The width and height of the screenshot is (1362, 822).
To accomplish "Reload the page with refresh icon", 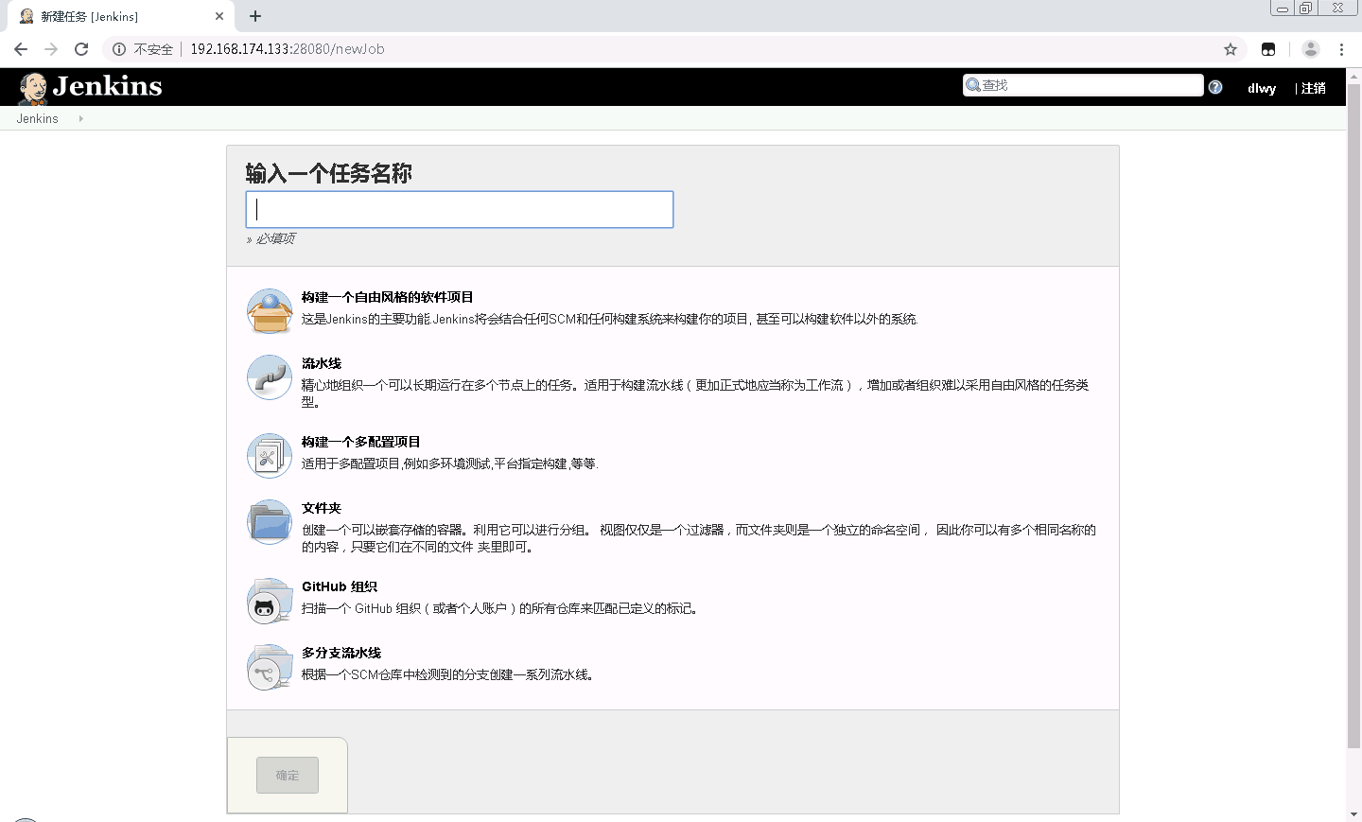I will [x=81, y=49].
